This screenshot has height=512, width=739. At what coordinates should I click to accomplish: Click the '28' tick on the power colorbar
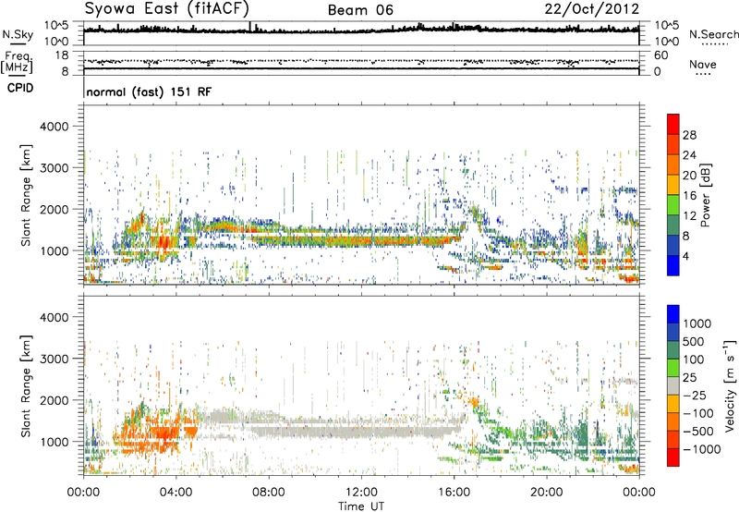689,135
